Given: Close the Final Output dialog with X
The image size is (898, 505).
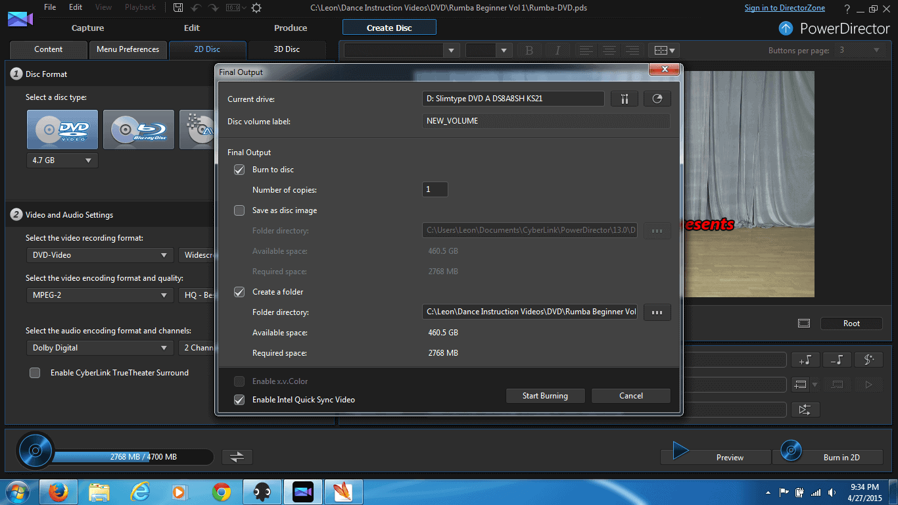Looking at the screenshot, I should click(x=665, y=69).
